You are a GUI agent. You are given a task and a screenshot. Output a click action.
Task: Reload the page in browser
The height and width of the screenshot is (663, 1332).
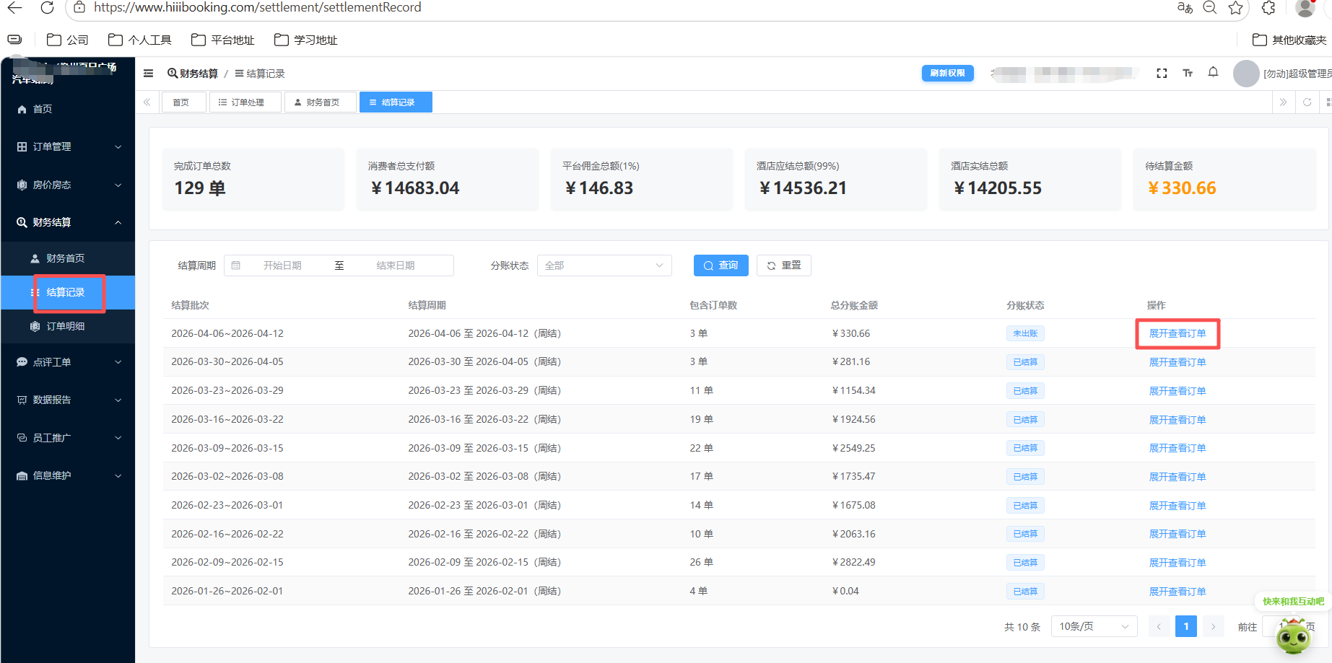(47, 8)
